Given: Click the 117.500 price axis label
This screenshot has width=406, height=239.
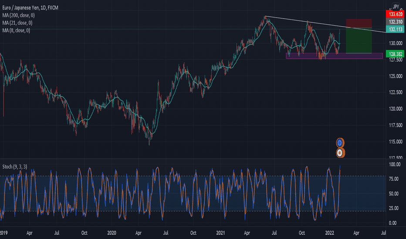Looking at the screenshot, I should (396, 125).
